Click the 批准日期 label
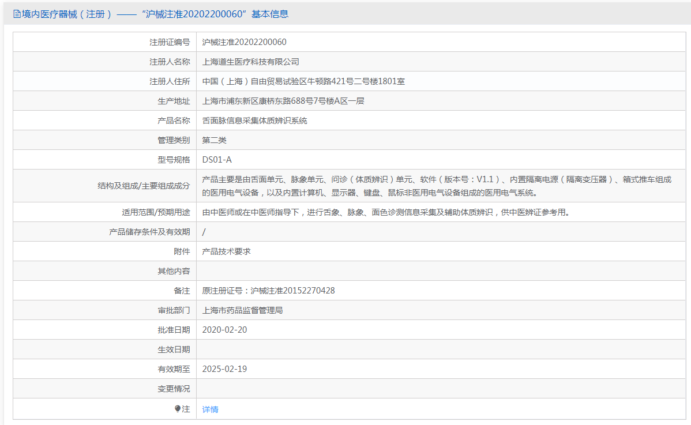This screenshot has width=691, height=425. (174, 330)
